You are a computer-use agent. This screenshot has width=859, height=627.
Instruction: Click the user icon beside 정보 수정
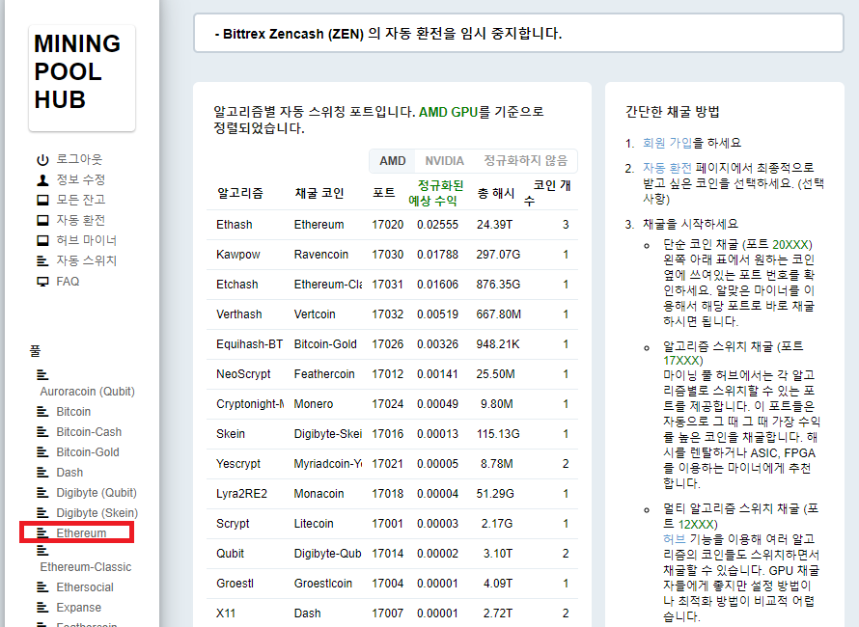(42, 180)
